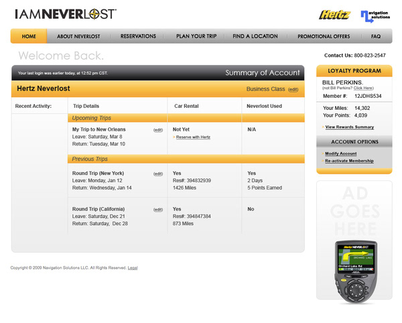The height and width of the screenshot is (323, 402).
Task: View Promotional Offers menu item
Action: coord(324,36)
